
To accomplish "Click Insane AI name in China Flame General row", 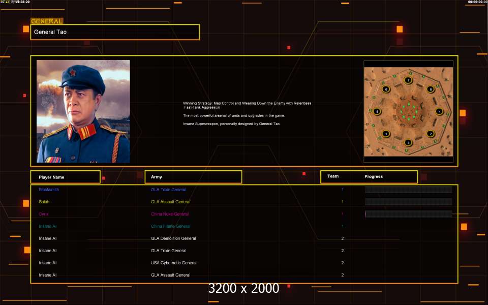I will tap(48, 226).
